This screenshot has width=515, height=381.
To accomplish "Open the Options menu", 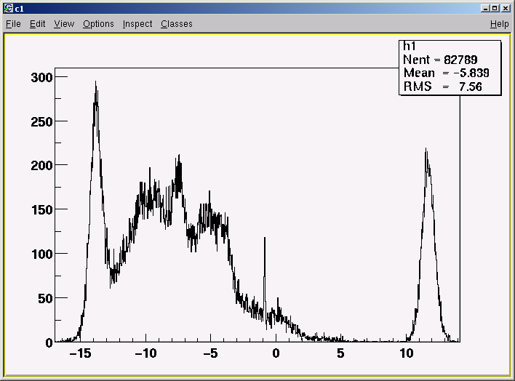I will coord(98,24).
